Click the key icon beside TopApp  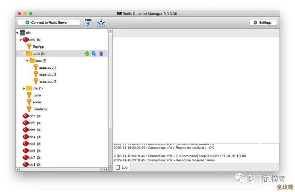click(x=29, y=46)
